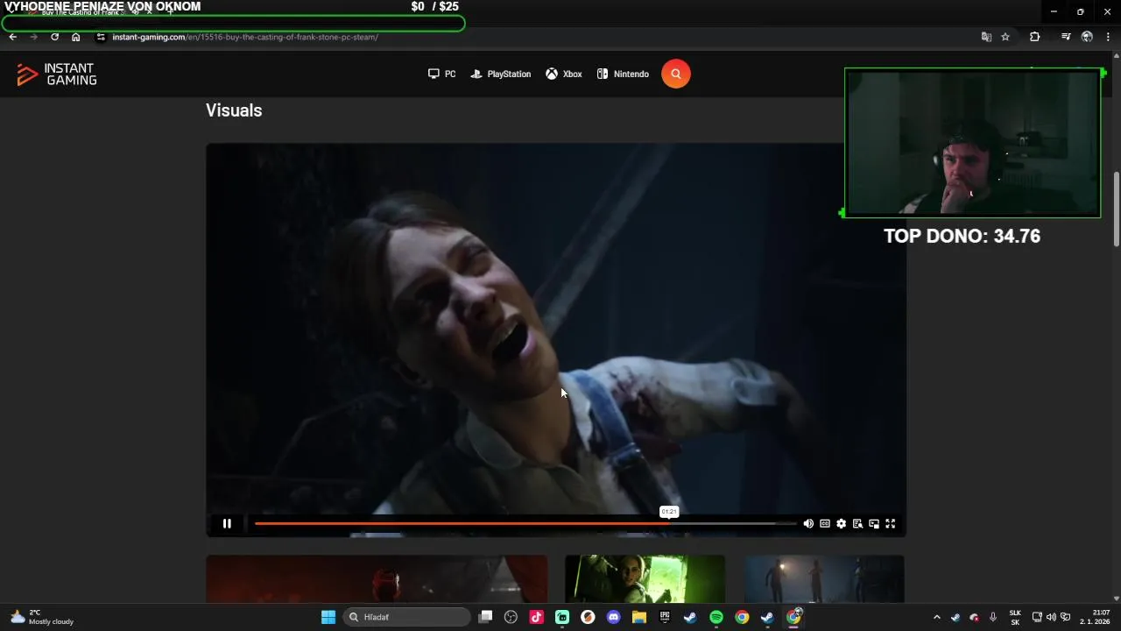
Task: Open the system tray volume icon
Action: pos(1051,617)
